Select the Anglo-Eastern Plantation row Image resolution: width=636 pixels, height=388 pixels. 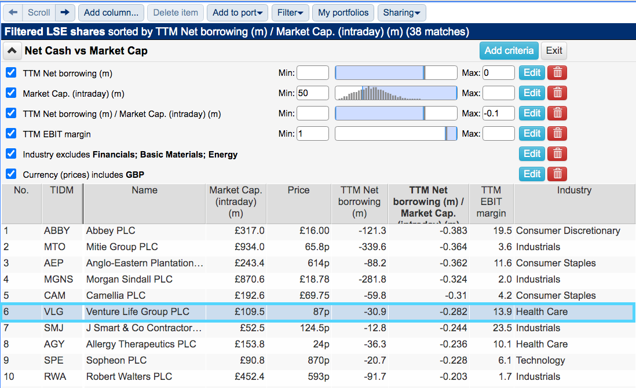coord(318,263)
